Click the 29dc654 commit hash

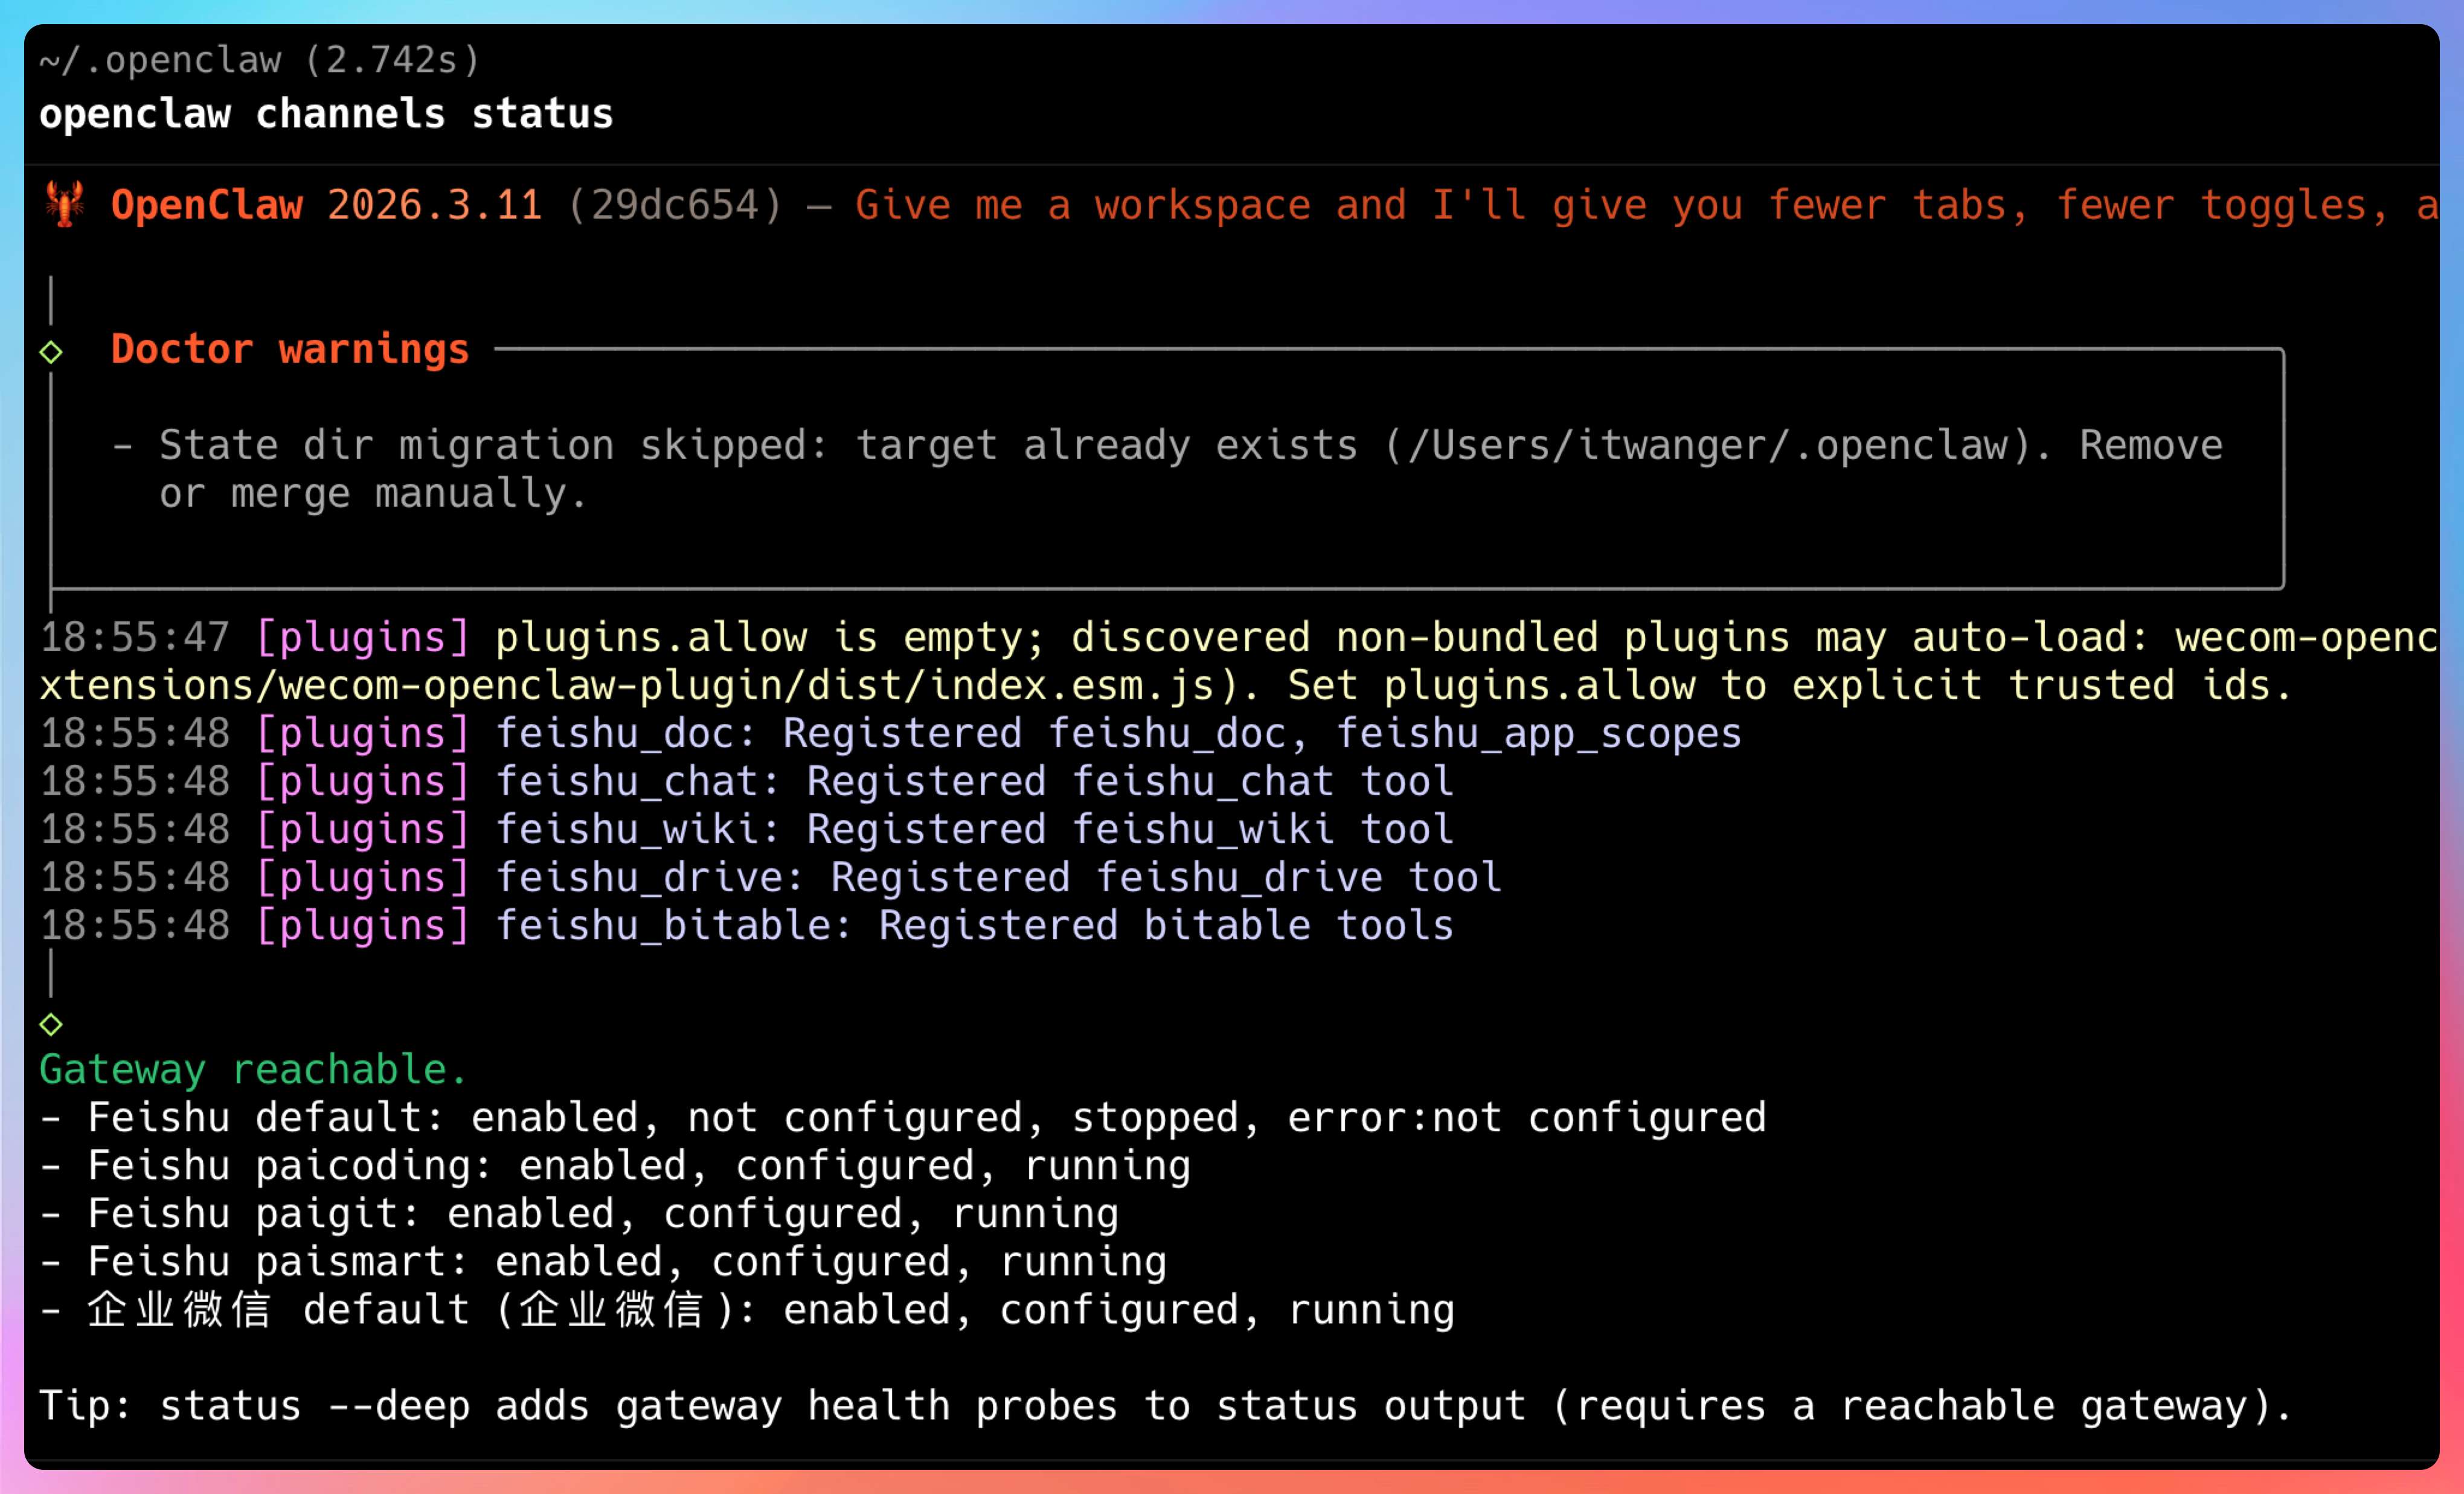tap(675, 205)
